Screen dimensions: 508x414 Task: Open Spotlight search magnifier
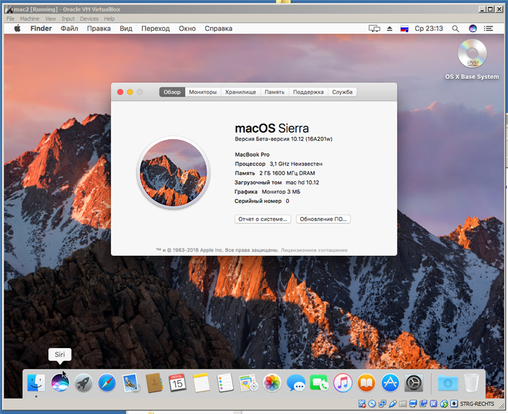click(455, 29)
